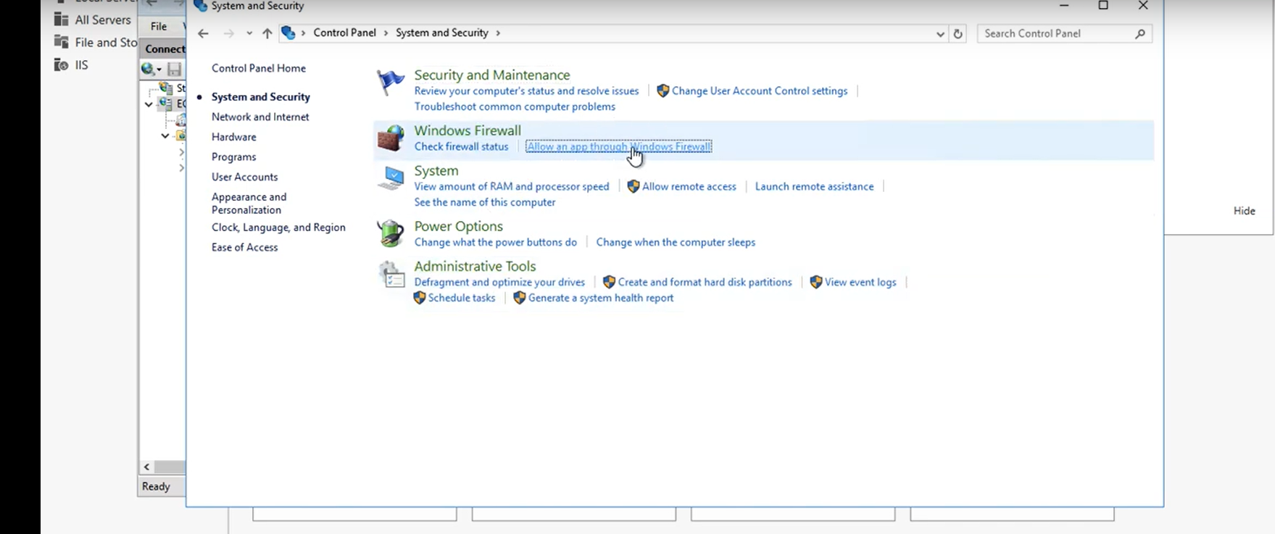Click Defragment and optimize your drives
1275x534 pixels.
(499, 282)
